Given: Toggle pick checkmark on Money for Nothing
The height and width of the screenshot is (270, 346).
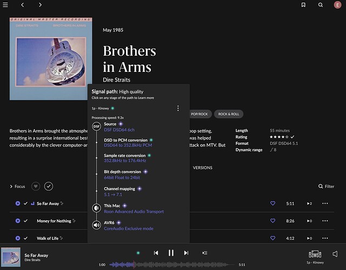Looking at the screenshot, I should pyautogui.click(x=25, y=221).
